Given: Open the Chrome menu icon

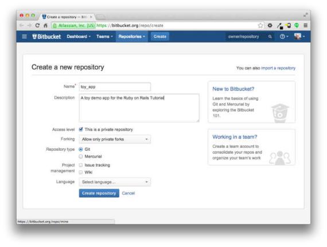Looking at the screenshot, I should click(x=306, y=25).
